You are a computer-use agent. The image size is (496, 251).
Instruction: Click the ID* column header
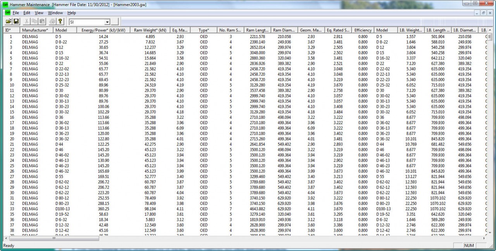(x=11, y=30)
